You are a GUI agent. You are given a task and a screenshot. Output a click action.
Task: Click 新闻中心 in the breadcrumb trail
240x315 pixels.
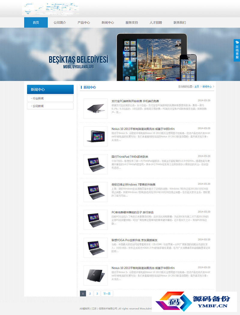[207, 87]
